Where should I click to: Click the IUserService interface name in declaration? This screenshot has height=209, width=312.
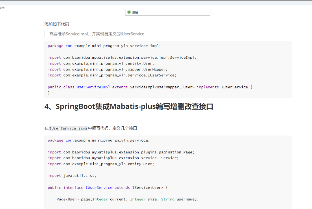pos(99,188)
